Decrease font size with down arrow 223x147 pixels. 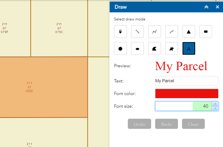215,108
